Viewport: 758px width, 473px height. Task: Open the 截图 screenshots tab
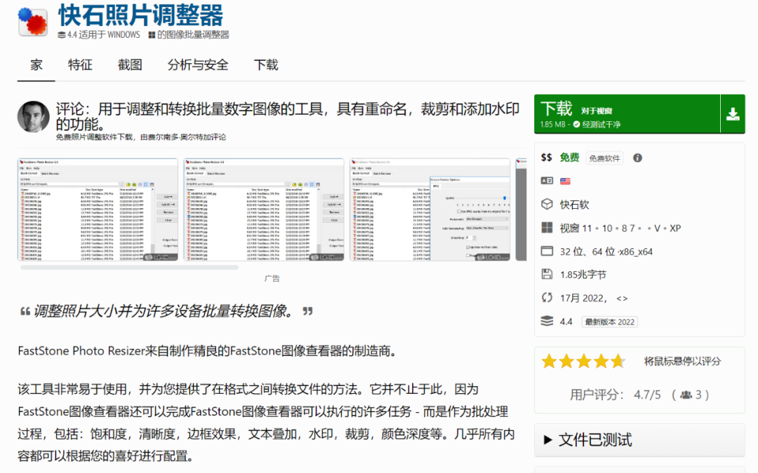(x=130, y=64)
